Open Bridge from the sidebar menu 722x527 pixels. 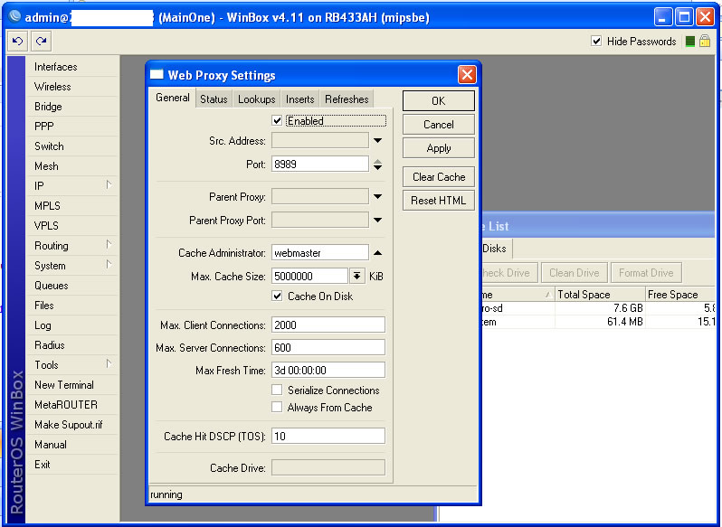click(72, 107)
